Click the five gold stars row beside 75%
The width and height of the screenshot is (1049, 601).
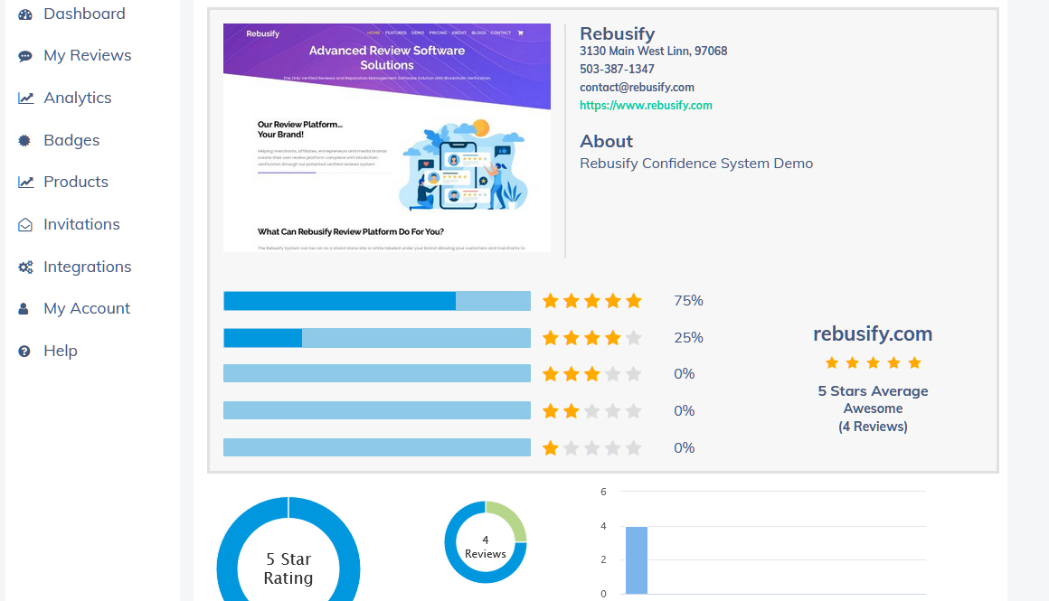pos(592,301)
